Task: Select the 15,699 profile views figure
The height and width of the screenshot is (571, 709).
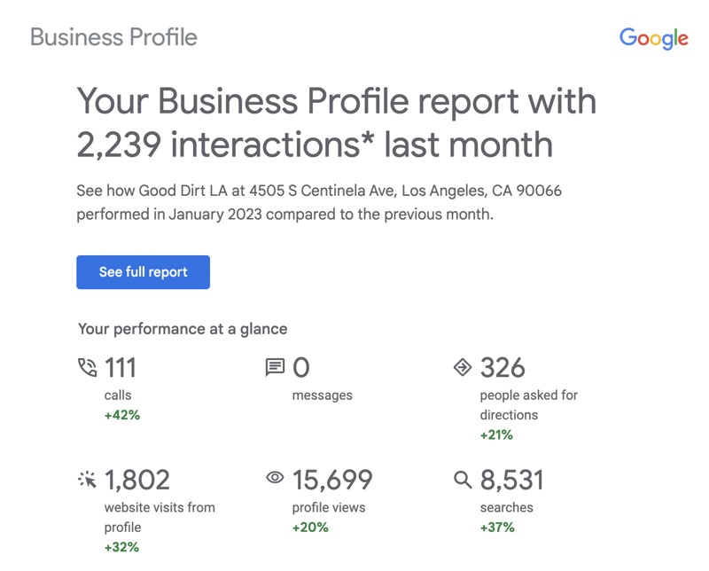Action: click(x=332, y=480)
